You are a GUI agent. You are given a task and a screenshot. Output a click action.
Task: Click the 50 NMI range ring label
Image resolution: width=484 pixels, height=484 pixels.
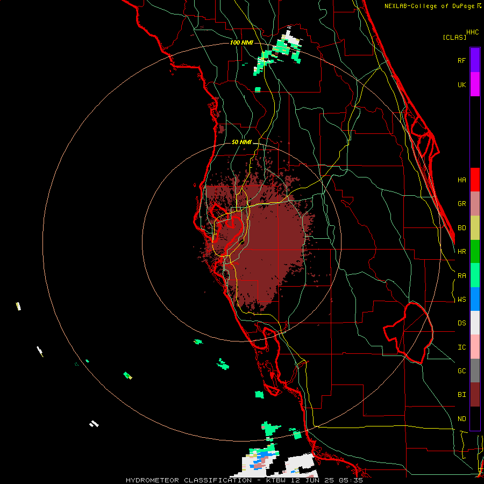pyautogui.click(x=241, y=143)
